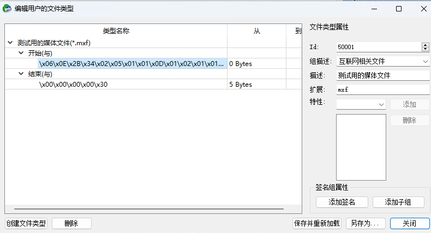Click the 扩展 text field containing mxf
Screen dimensions: 431x233
click(x=383, y=89)
